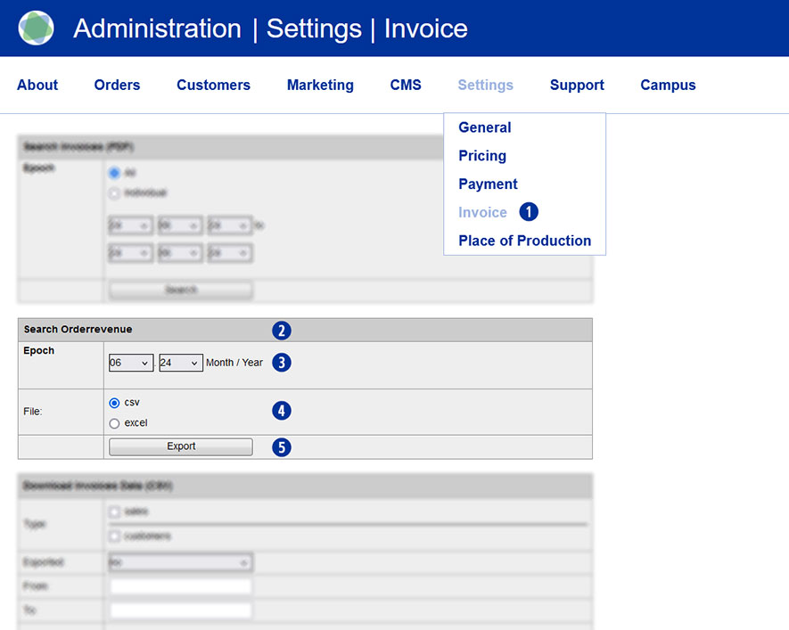Image resolution: width=789 pixels, height=630 pixels.
Task: Open the month dropdown showing 06
Action: coord(130,364)
